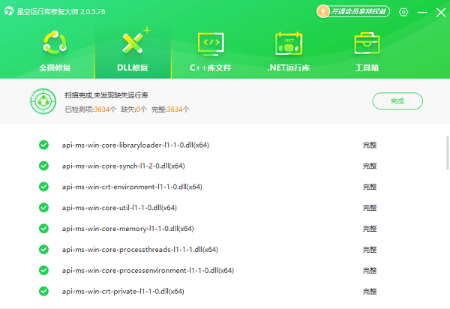Open the C++库文件 monitor code icon
Screen dimensions: 450x309
tap(211, 44)
